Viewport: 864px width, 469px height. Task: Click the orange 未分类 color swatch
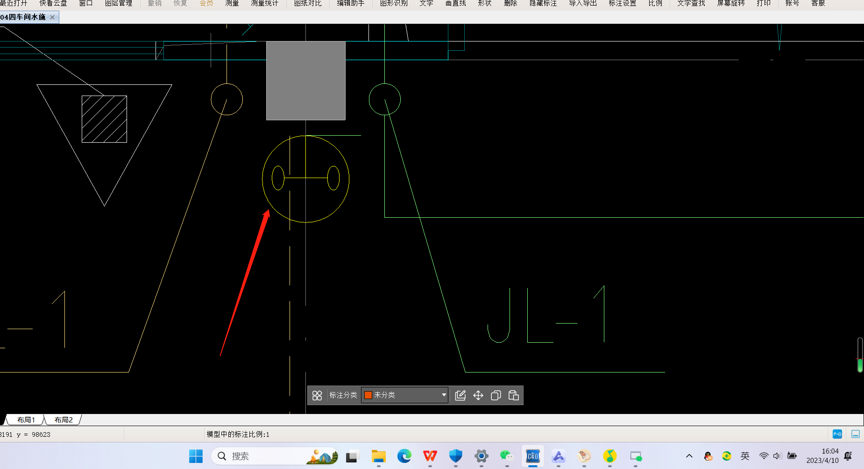[368, 395]
